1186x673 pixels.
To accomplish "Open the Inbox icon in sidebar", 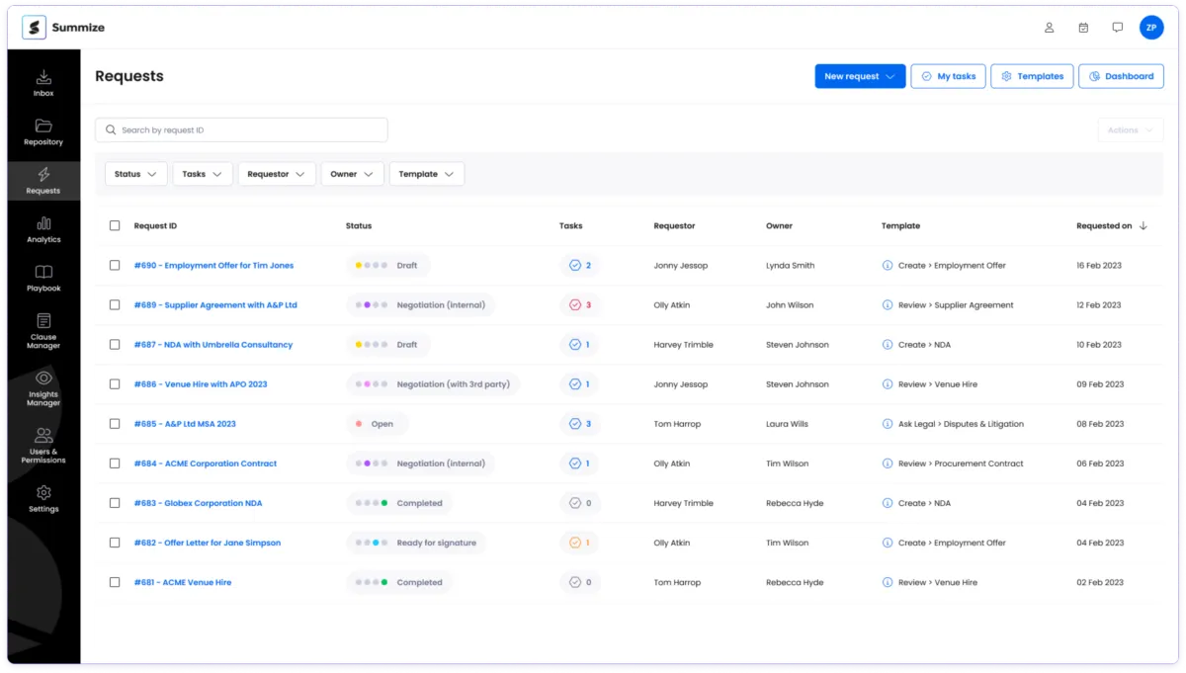I will coord(43,79).
